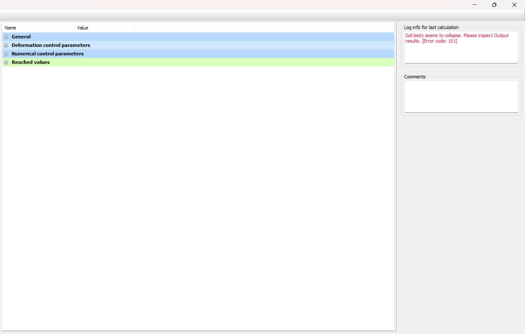Select the General row label
525x334 pixels.
21,37
